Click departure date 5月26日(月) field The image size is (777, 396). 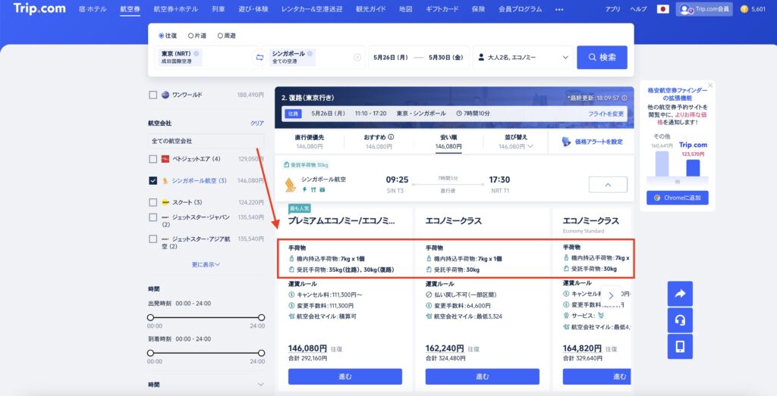point(391,58)
